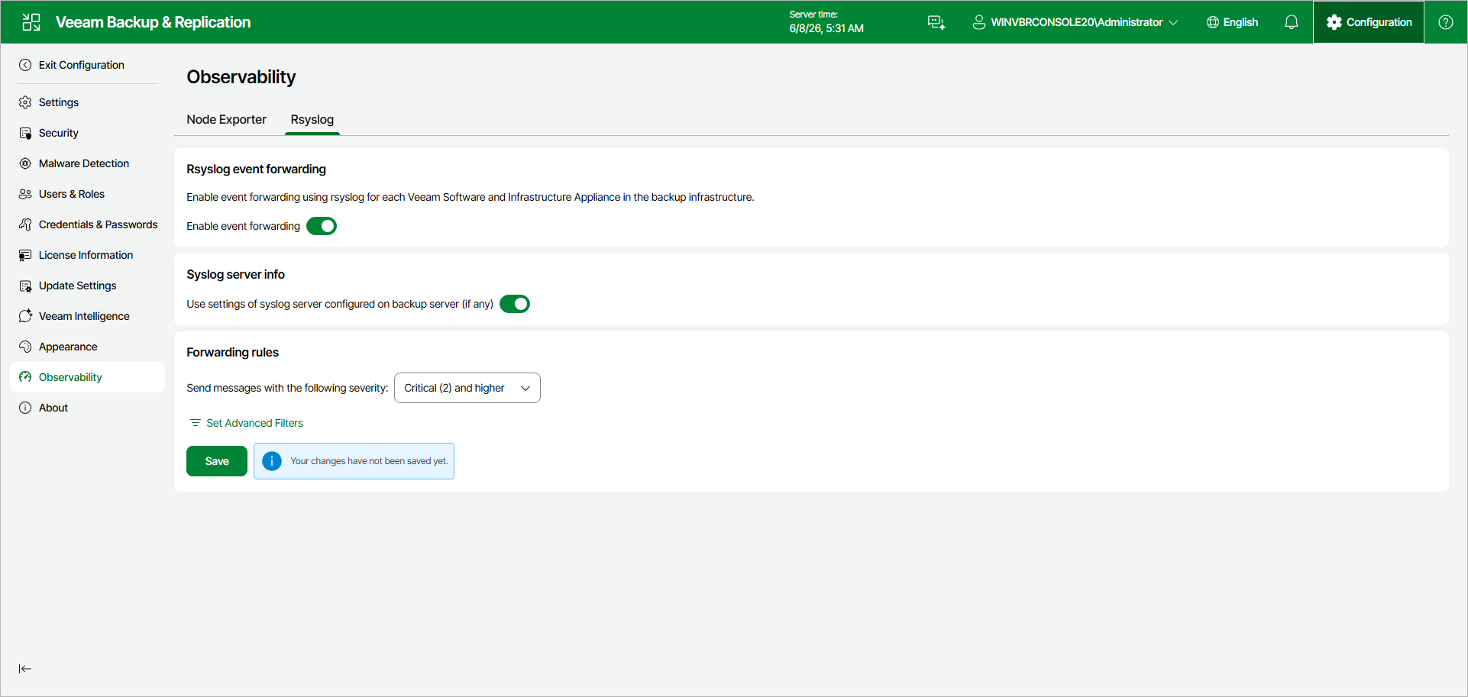This screenshot has width=1468, height=697.
Task: Click the Save button
Action: [x=217, y=461]
